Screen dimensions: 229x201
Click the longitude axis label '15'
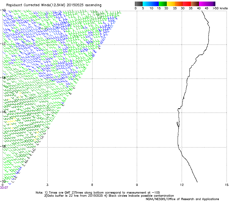[x=227, y=185]
